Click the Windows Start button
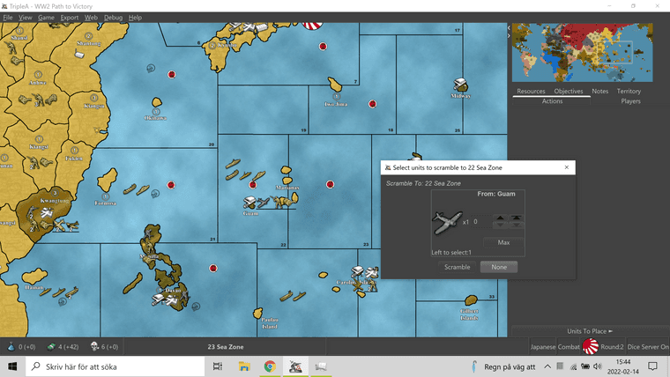The width and height of the screenshot is (670, 377). (x=13, y=366)
